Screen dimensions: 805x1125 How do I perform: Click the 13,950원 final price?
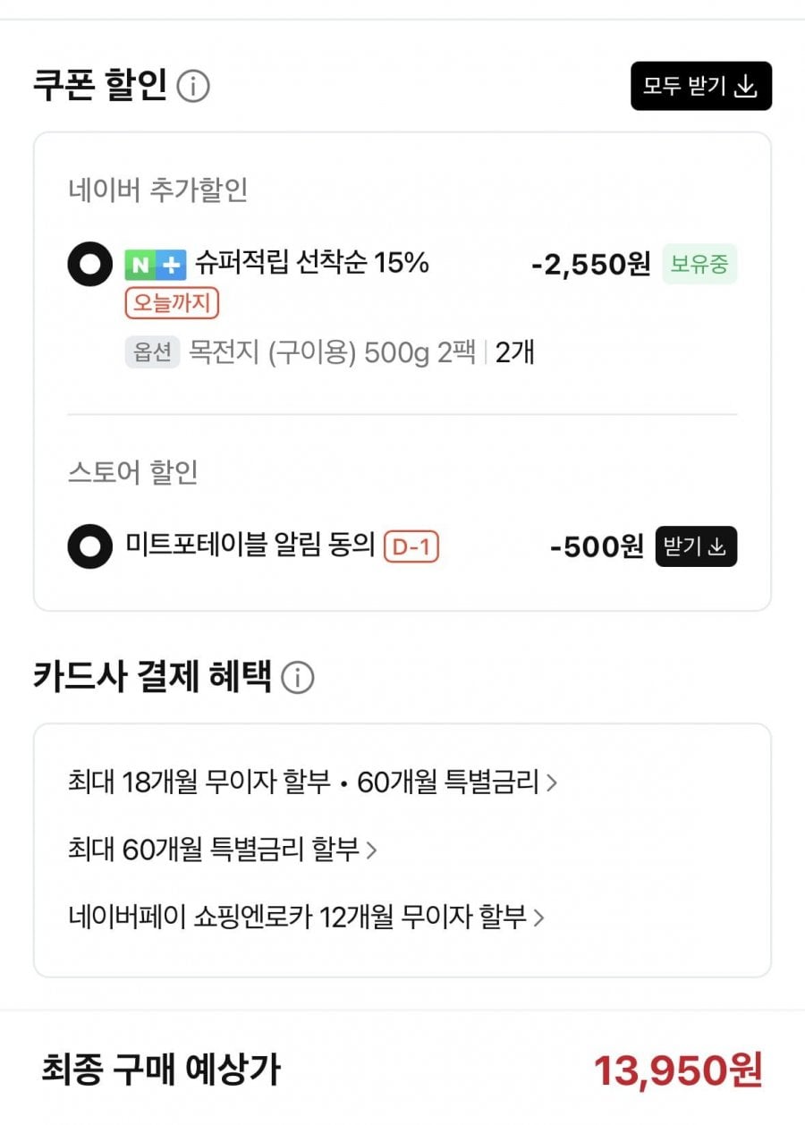coord(677,1070)
